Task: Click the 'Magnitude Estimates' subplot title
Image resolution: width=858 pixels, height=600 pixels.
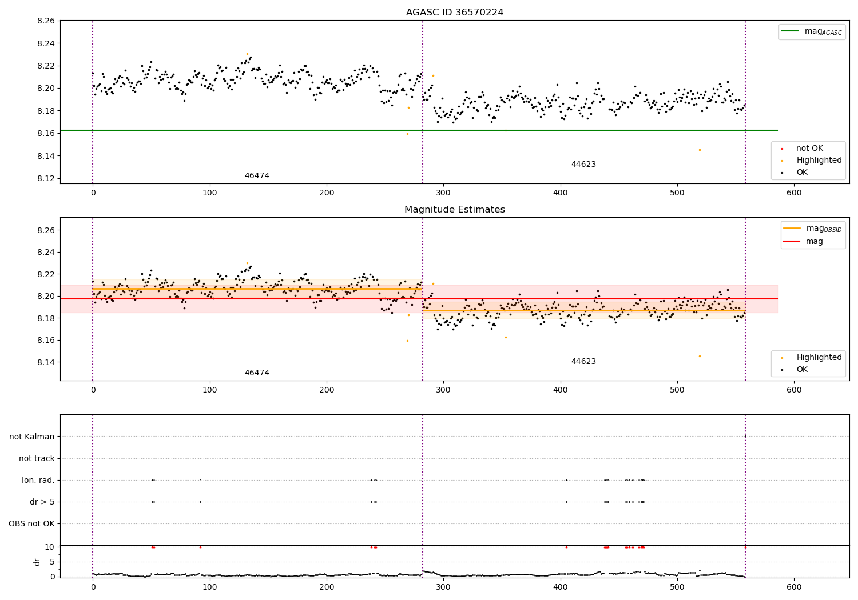Action: pos(455,210)
